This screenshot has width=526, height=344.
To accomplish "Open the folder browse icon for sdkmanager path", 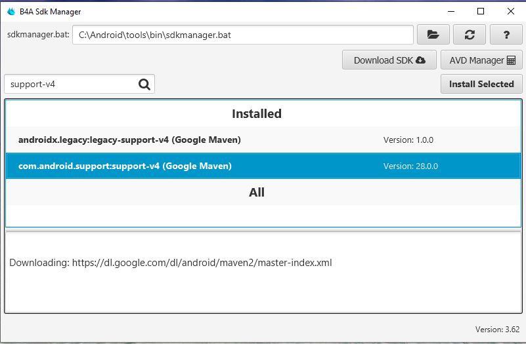I will [433, 35].
